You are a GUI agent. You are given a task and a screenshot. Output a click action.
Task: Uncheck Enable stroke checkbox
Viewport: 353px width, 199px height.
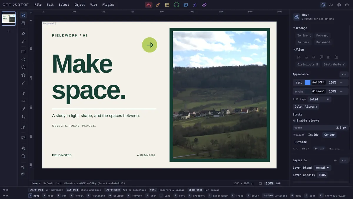click(x=294, y=121)
